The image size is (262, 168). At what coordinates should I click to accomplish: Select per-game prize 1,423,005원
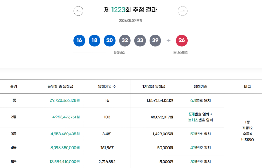163,134
